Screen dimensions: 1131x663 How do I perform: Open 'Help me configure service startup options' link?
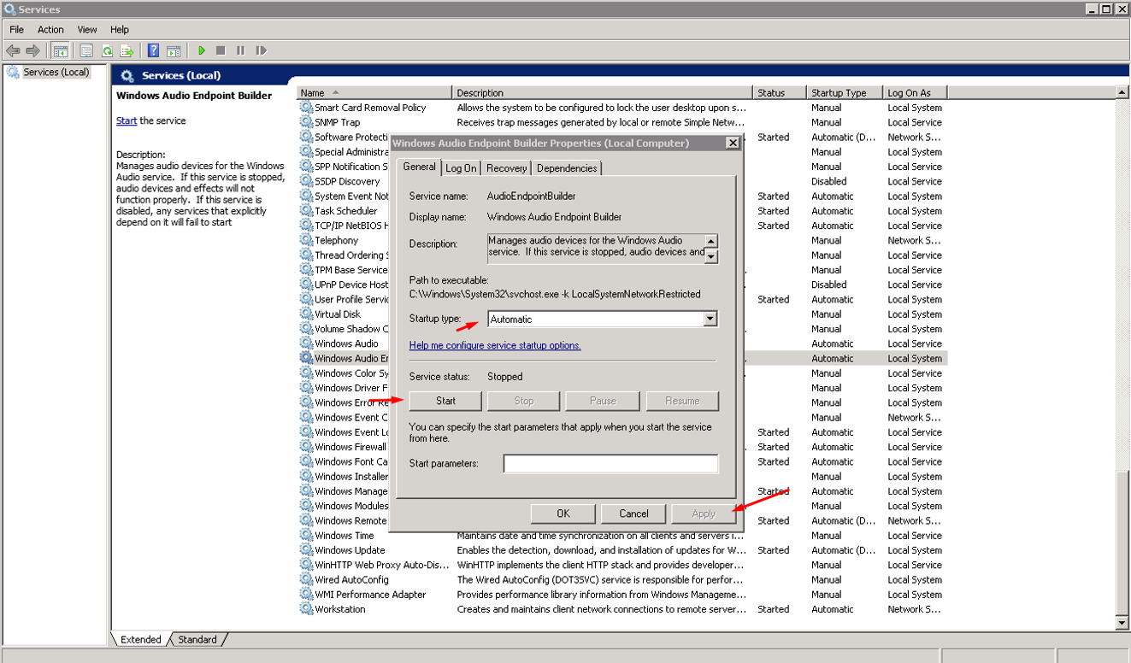tap(495, 345)
